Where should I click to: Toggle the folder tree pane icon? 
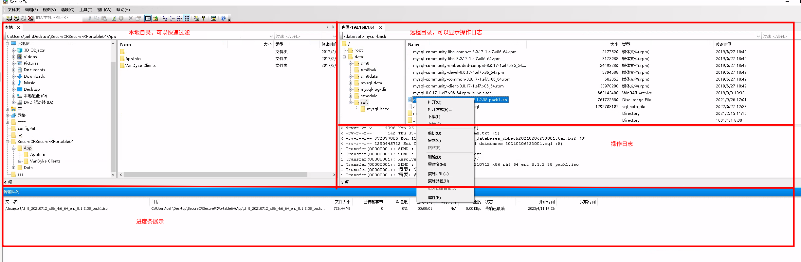[148, 18]
